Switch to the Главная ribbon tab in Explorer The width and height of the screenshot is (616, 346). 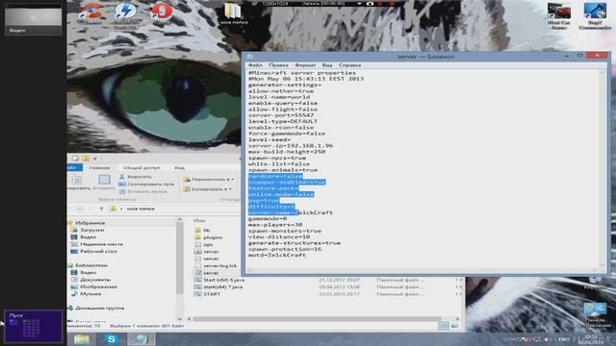tap(99, 167)
